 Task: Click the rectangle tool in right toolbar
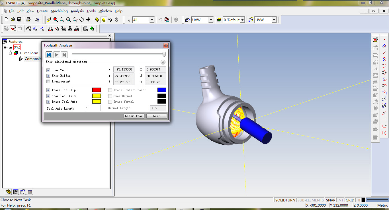[x=384, y=126]
